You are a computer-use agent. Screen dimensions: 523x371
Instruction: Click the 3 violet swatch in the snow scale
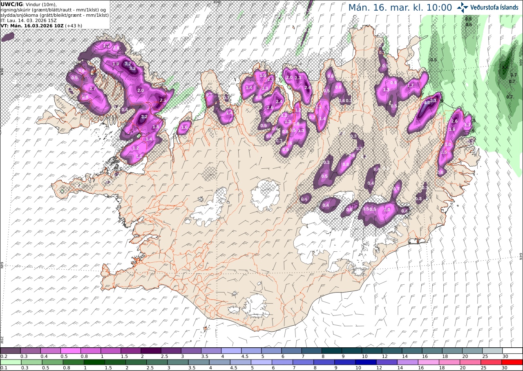[x=191, y=351]
